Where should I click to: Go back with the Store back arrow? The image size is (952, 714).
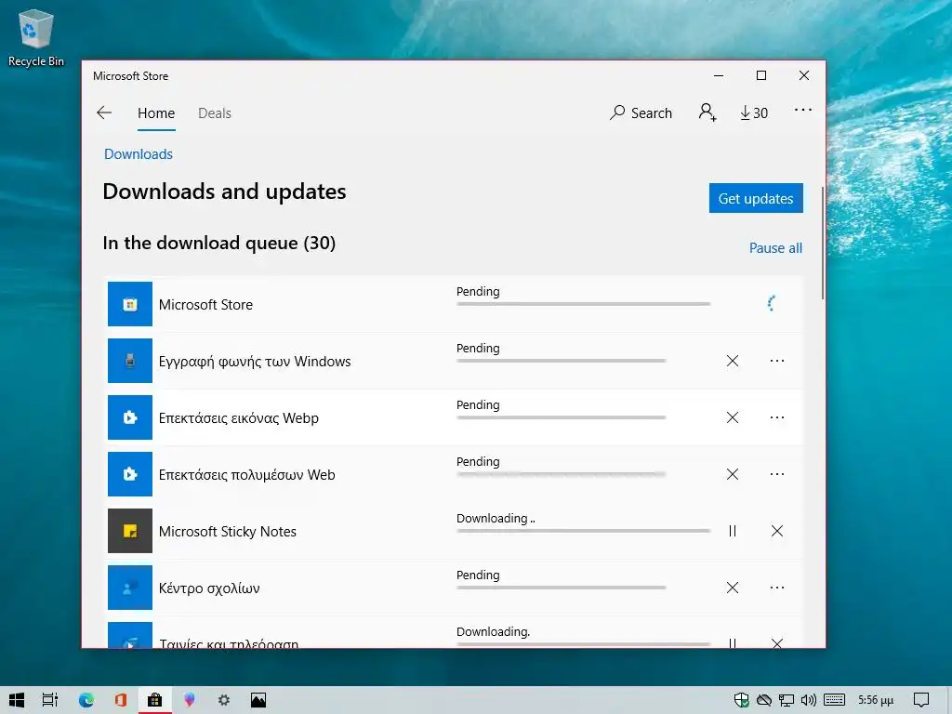[104, 112]
